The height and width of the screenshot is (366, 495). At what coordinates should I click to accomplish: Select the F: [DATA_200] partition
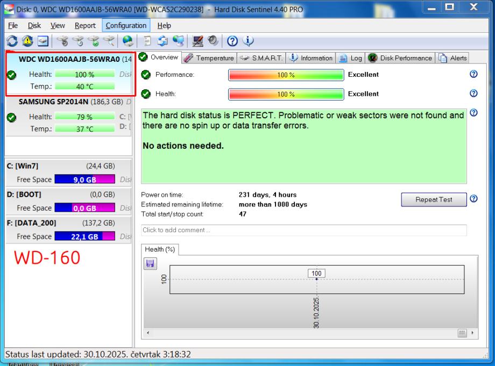coord(69,229)
